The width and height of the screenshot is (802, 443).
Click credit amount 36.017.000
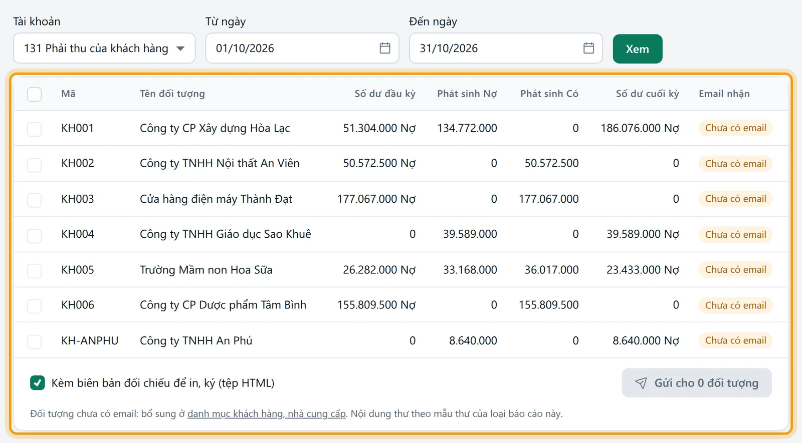click(551, 270)
